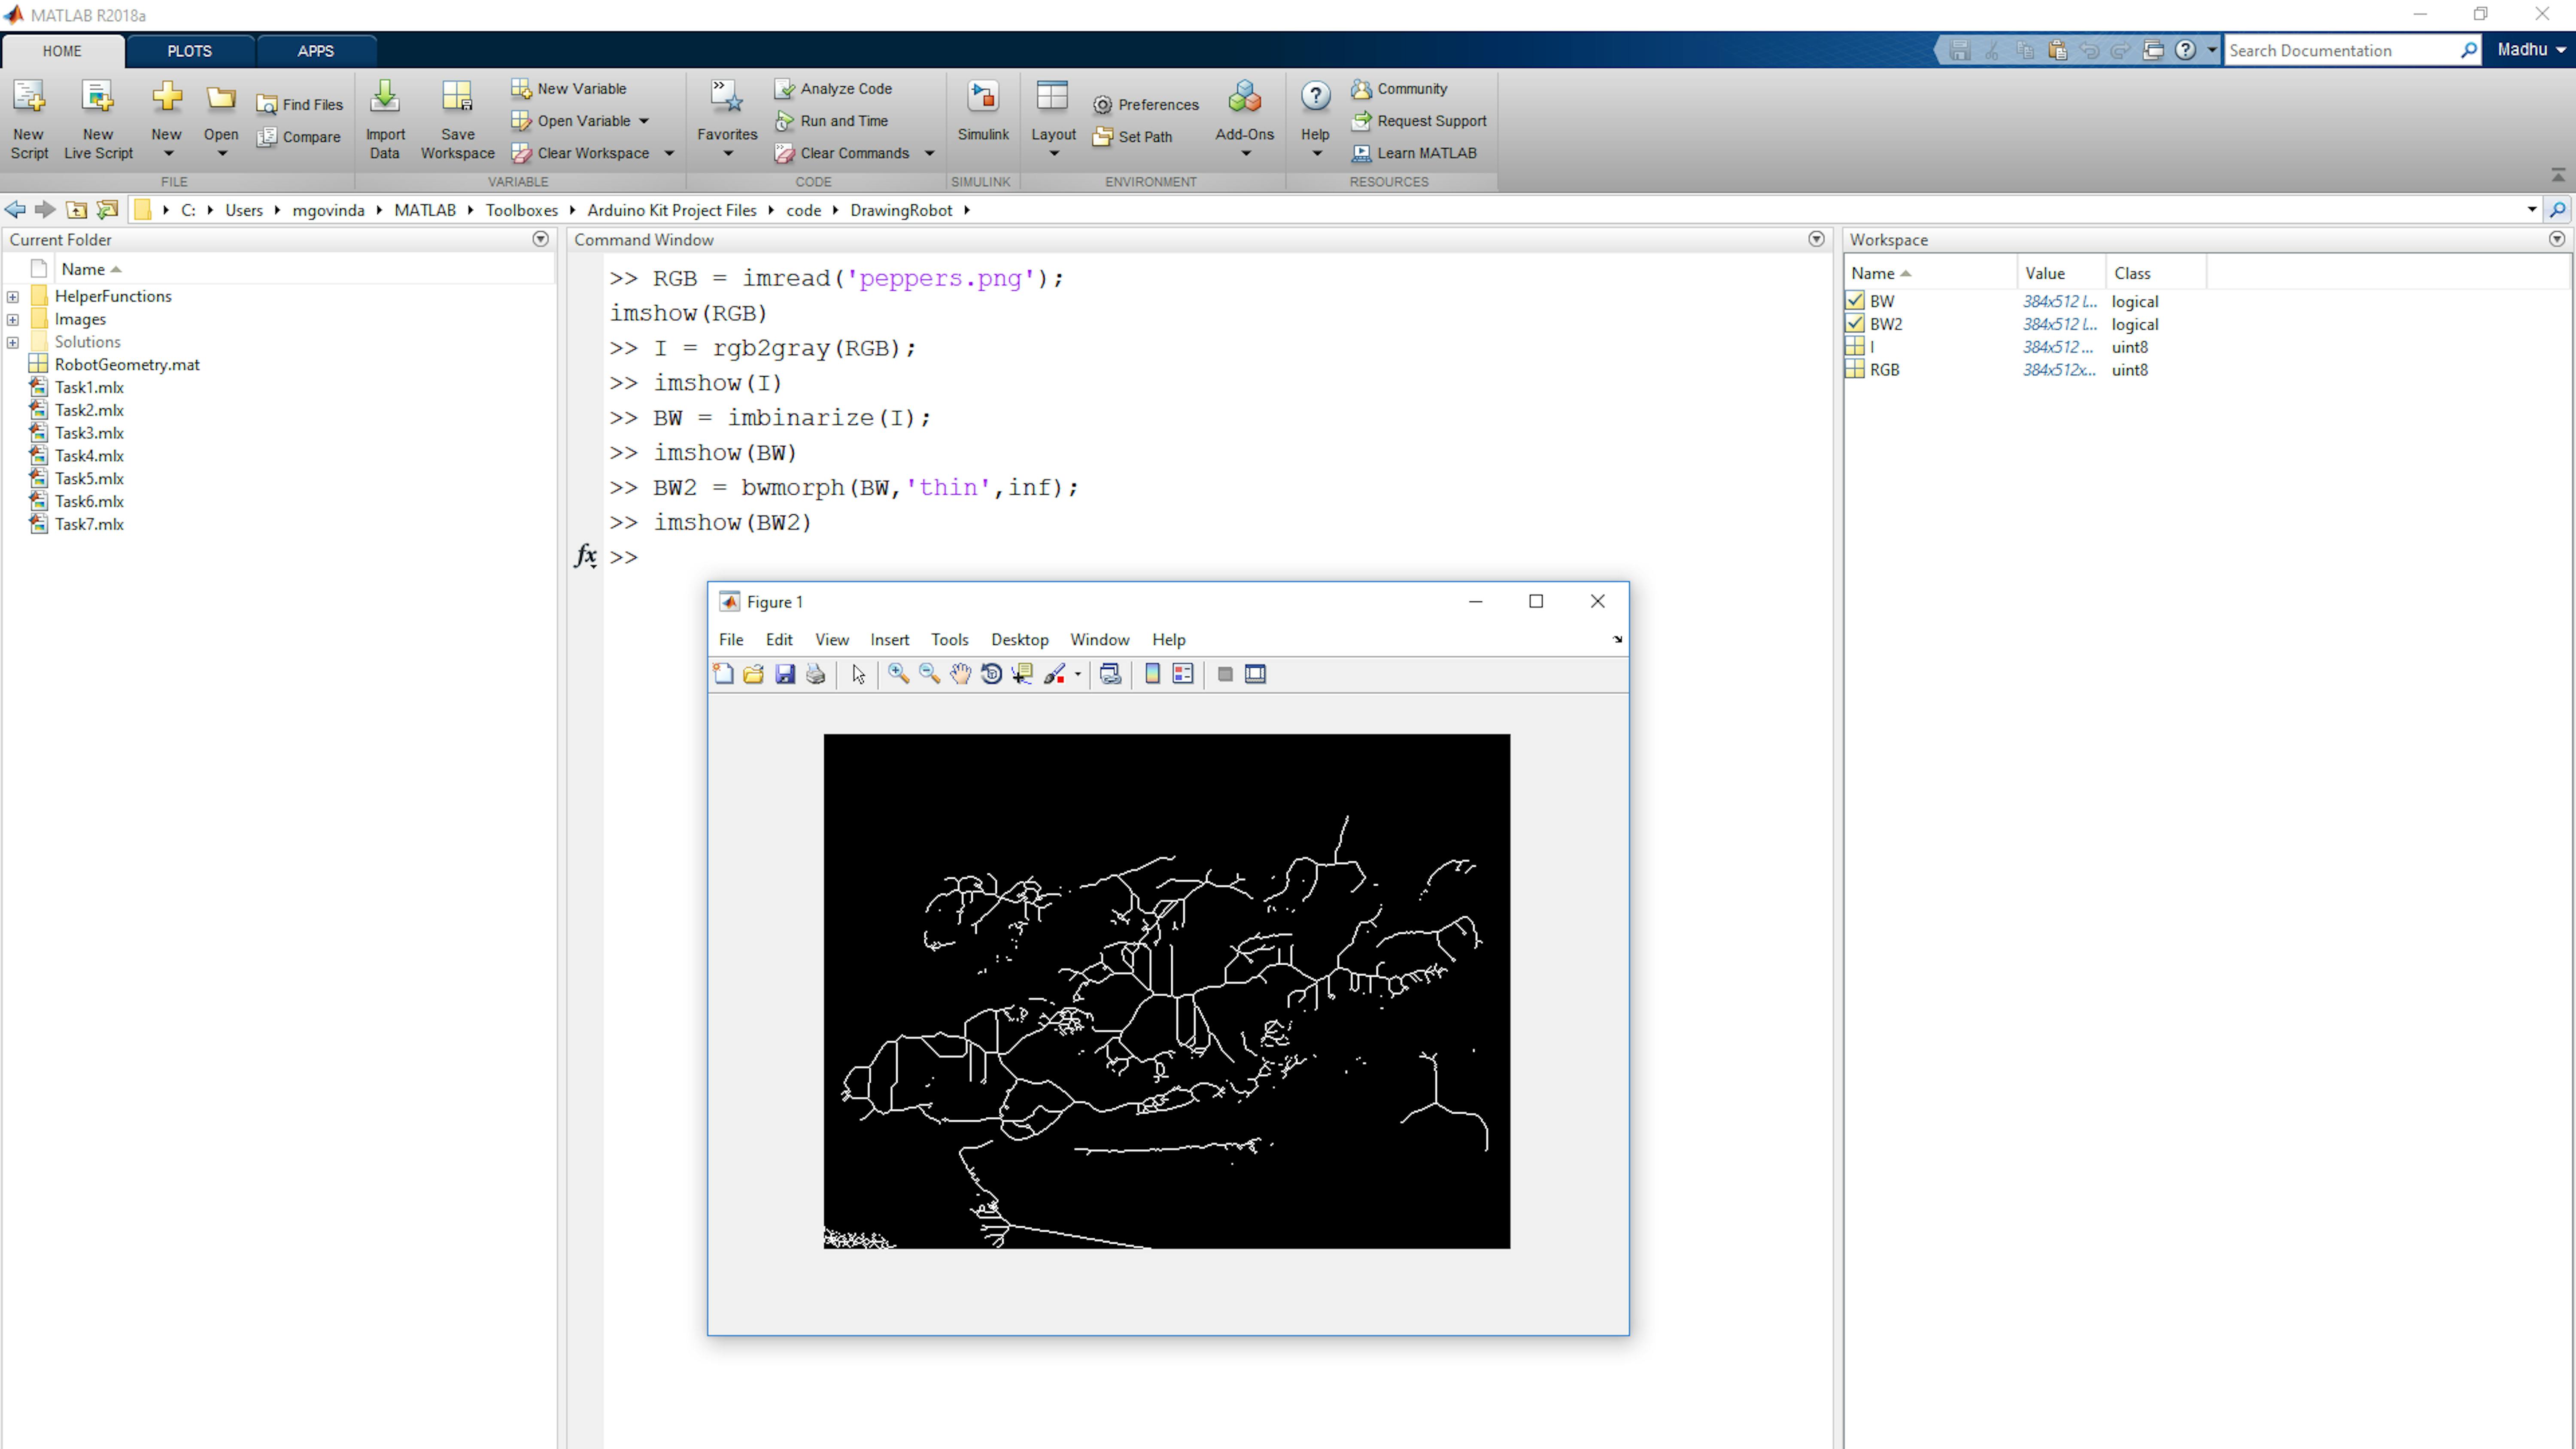The image size is (2576, 1449).
Task: Click Link Plot icon in Figure 1
Action: tap(1110, 674)
